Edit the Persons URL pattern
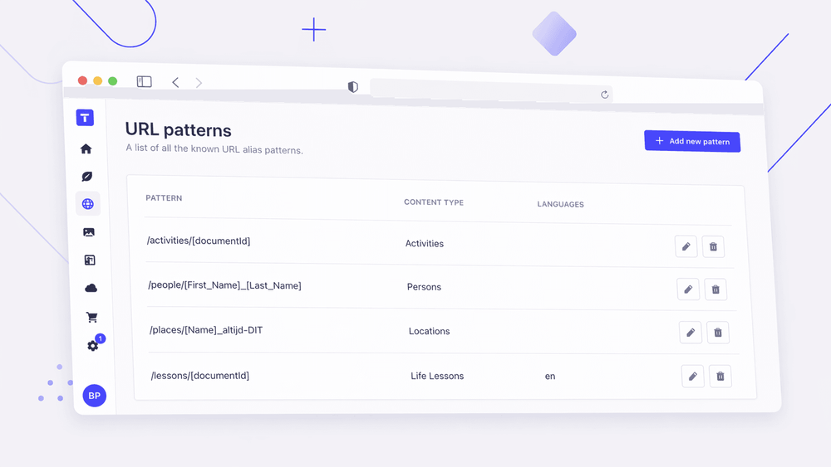 pyautogui.click(x=688, y=289)
